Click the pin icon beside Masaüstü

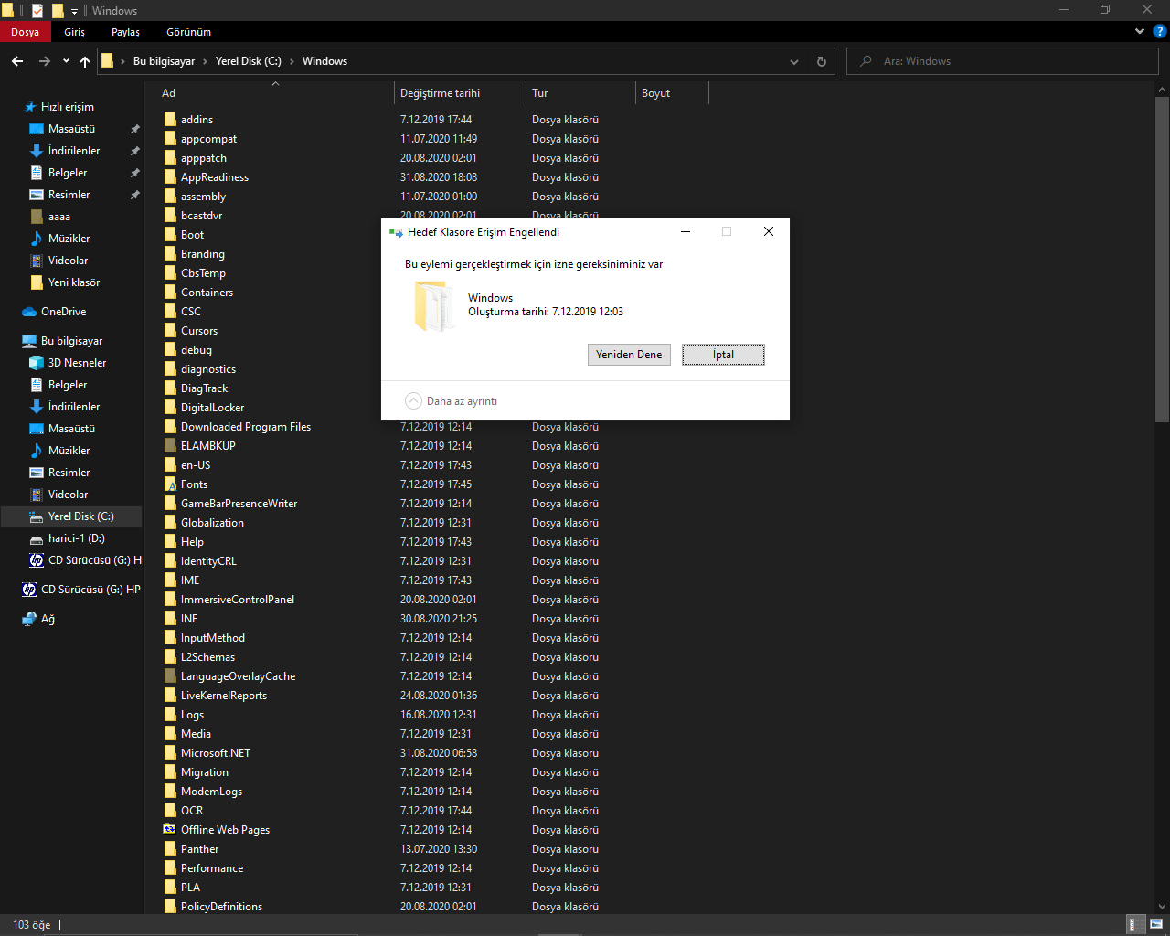pos(135,129)
